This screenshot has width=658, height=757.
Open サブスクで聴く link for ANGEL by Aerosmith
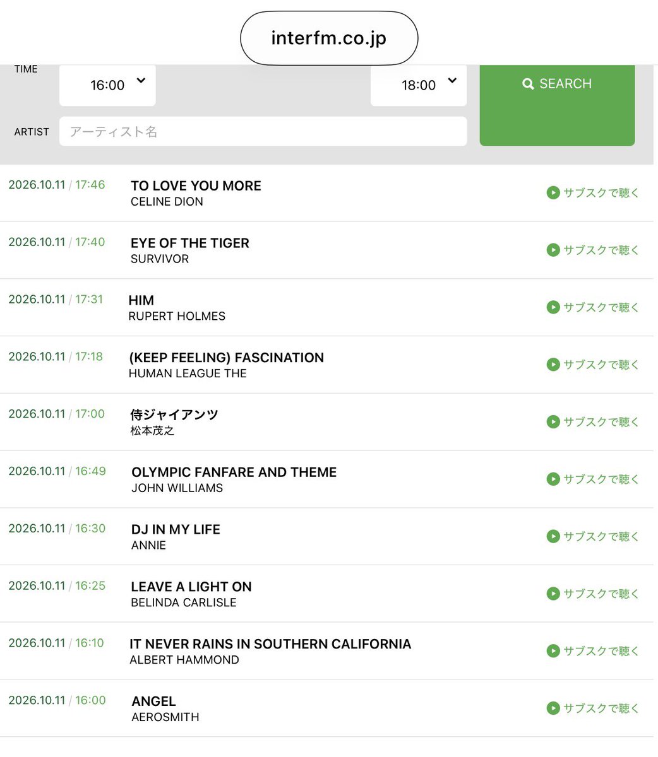[x=593, y=708]
